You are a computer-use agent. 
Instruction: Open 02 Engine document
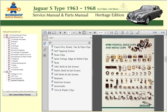click(14, 41)
